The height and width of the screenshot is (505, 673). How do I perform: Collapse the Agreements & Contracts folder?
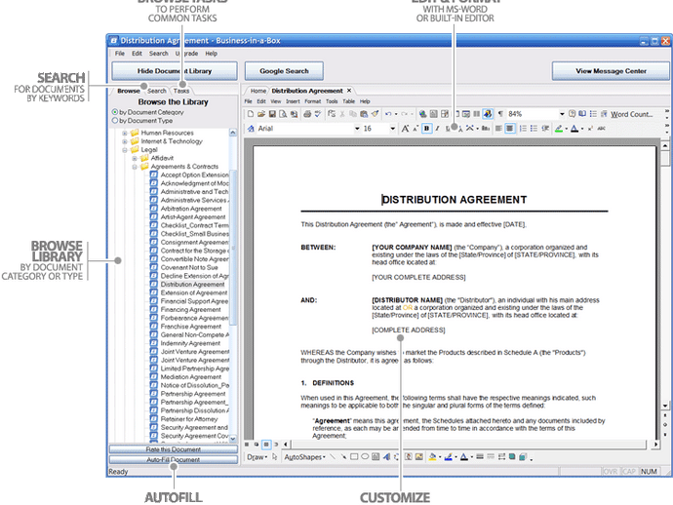tap(135, 167)
